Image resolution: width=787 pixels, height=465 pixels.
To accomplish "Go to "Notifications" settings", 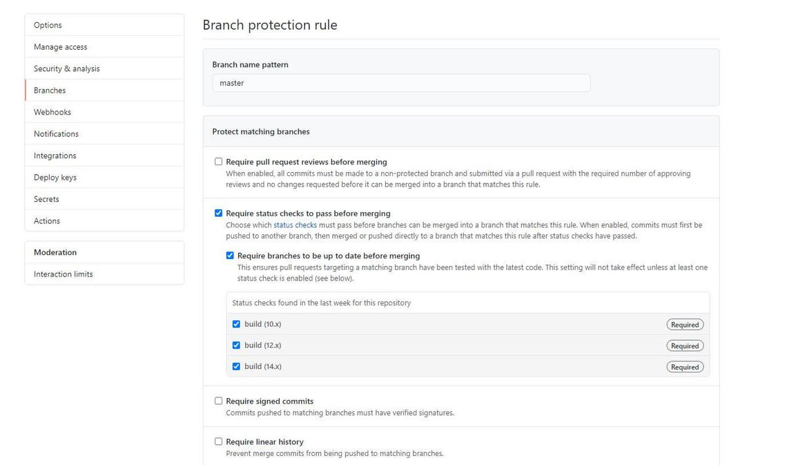I will coord(56,133).
